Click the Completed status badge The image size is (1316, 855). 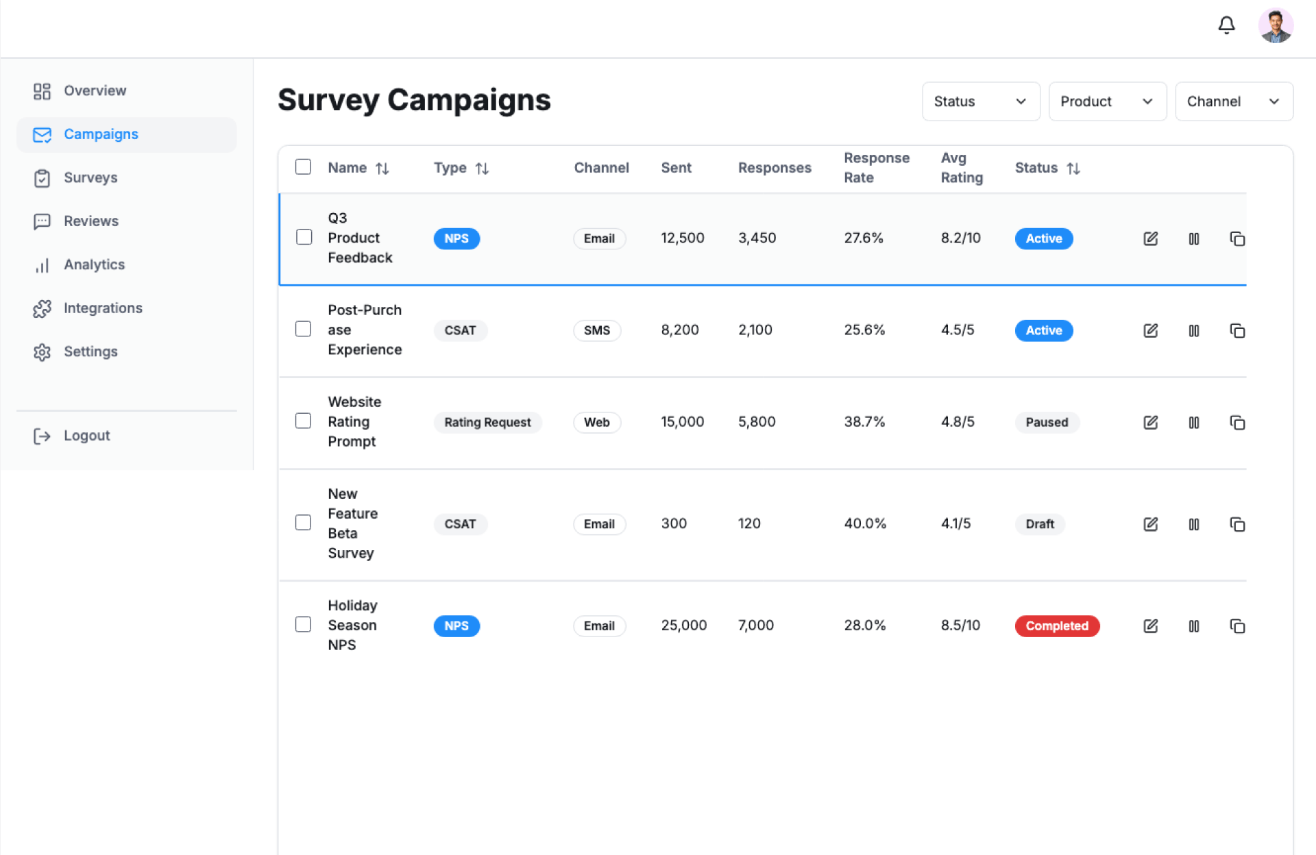click(1056, 625)
